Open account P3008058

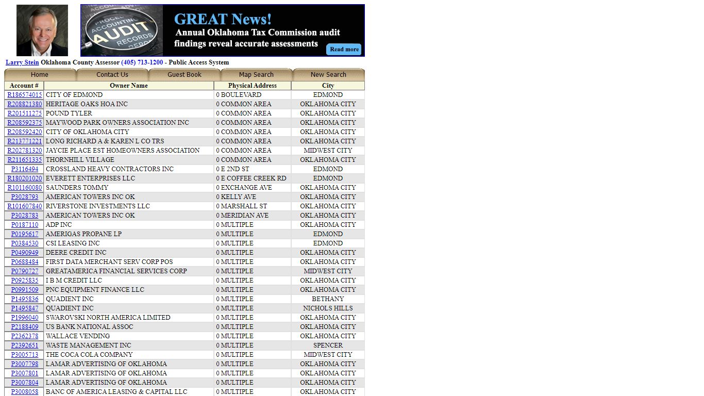[25, 392]
